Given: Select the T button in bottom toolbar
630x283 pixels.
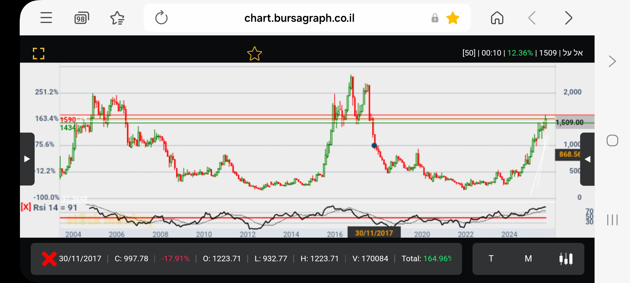Looking at the screenshot, I should (491, 259).
